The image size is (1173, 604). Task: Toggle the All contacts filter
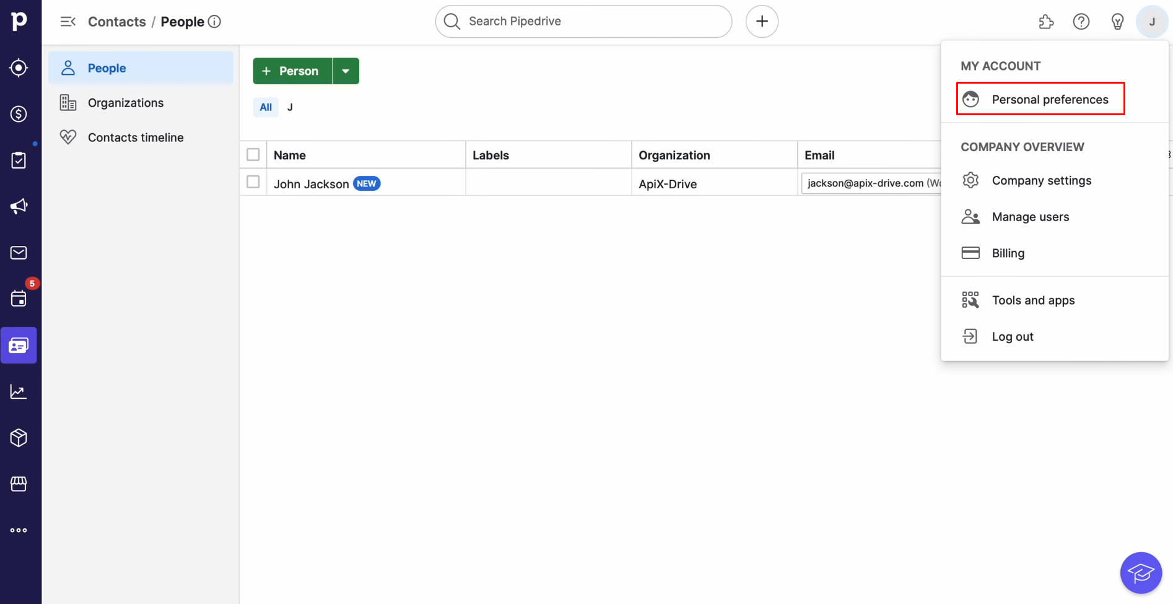[x=265, y=107]
